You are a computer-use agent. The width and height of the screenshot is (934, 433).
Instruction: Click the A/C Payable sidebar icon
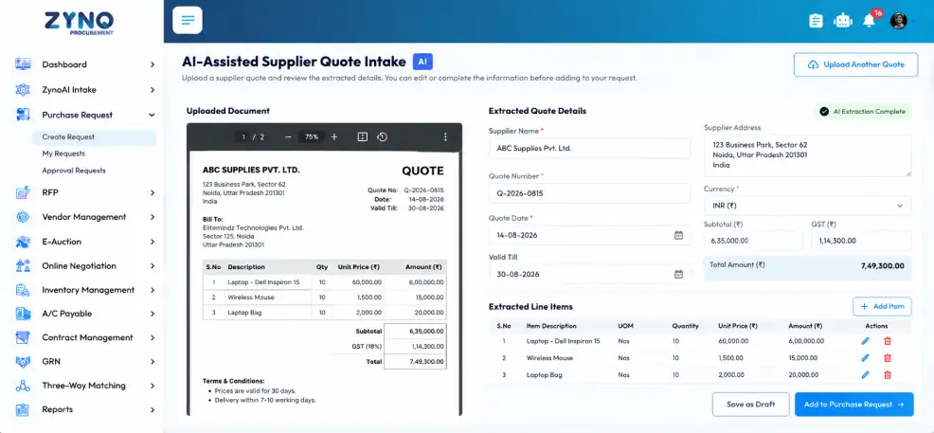pos(23,314)
